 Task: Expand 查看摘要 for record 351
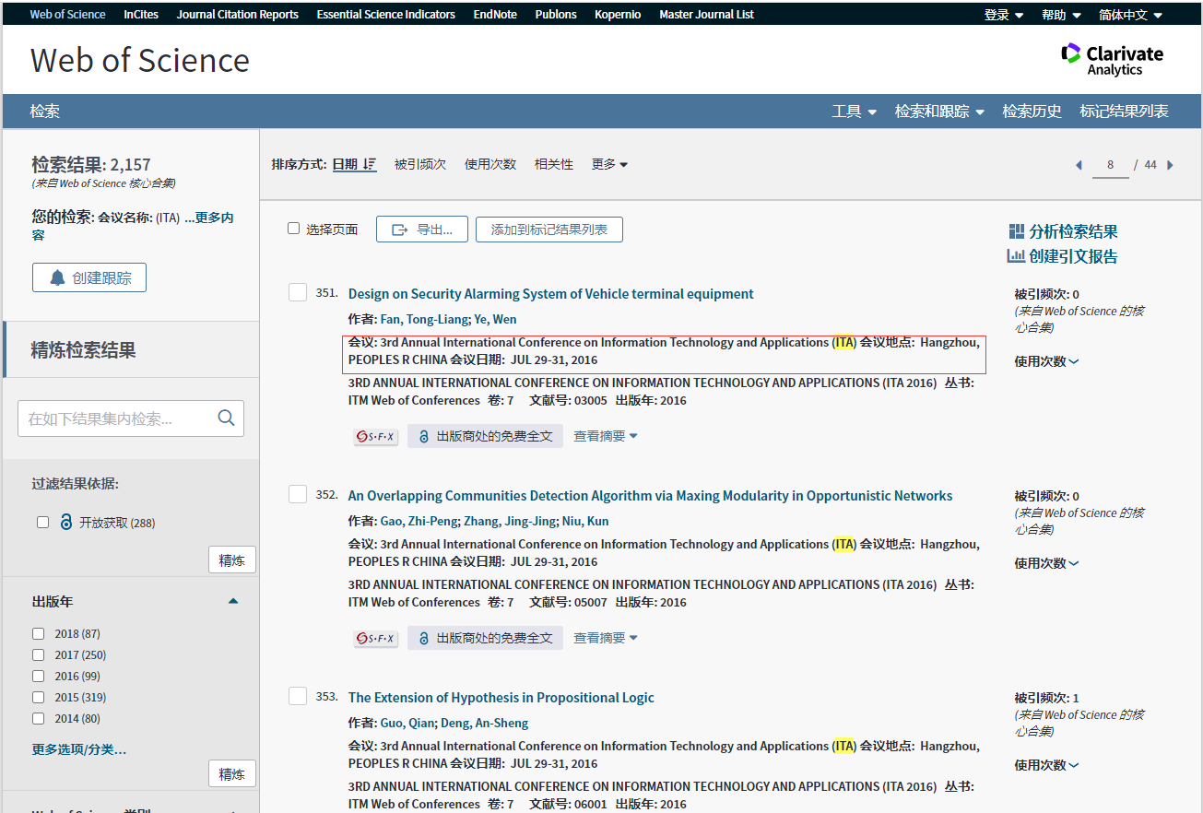pos(606,436)
